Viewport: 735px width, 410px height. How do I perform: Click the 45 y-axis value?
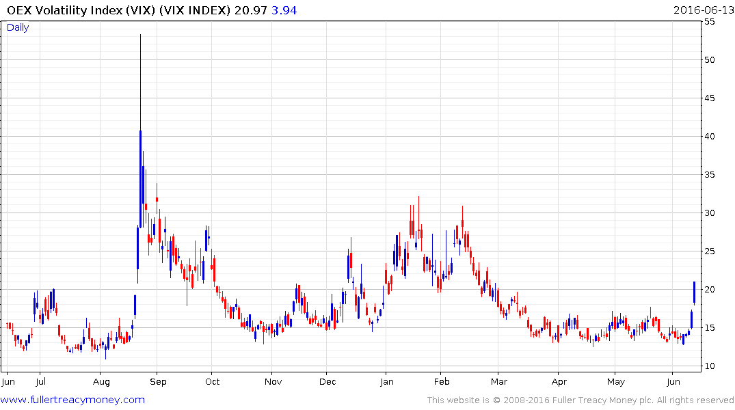709,98
